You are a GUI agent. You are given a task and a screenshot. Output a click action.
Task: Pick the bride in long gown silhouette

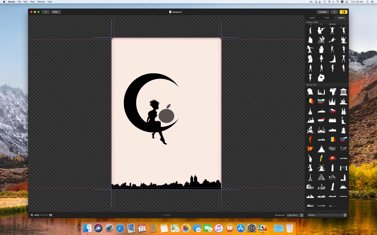coord(332,59)
